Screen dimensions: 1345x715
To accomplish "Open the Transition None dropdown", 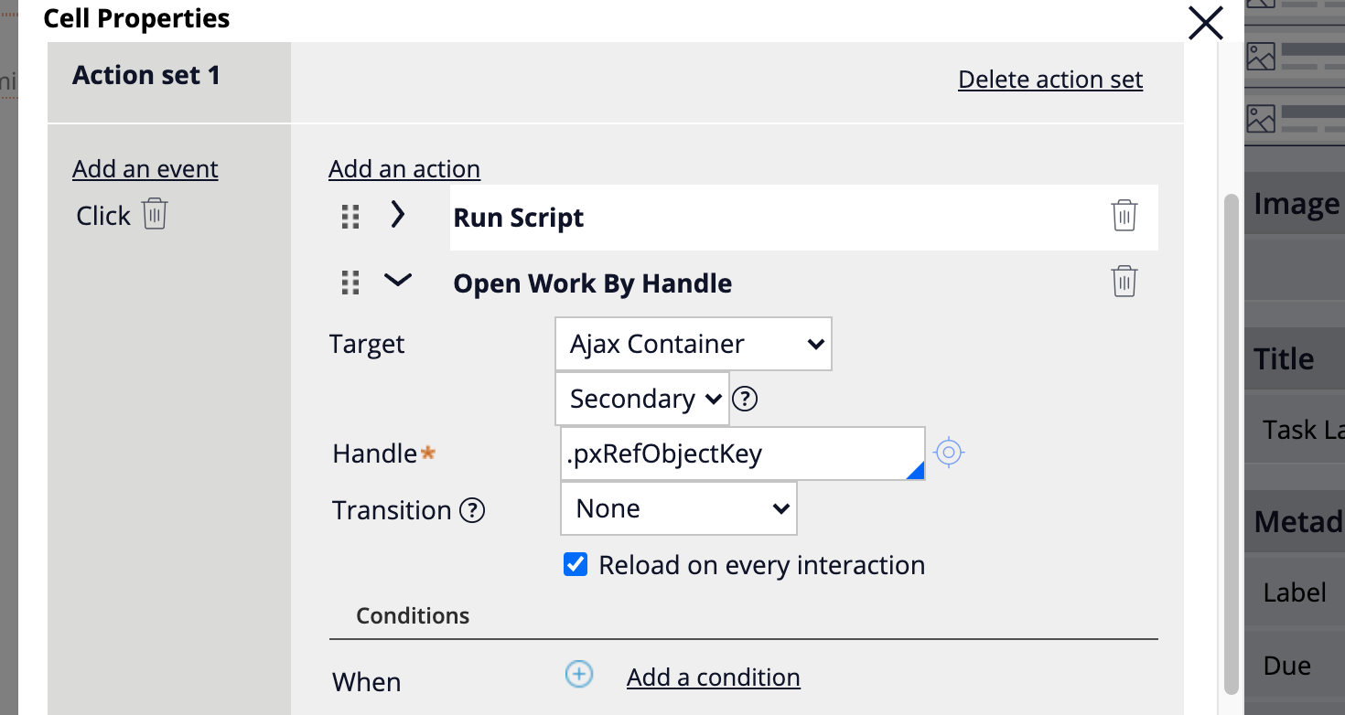I will (678, 508).
